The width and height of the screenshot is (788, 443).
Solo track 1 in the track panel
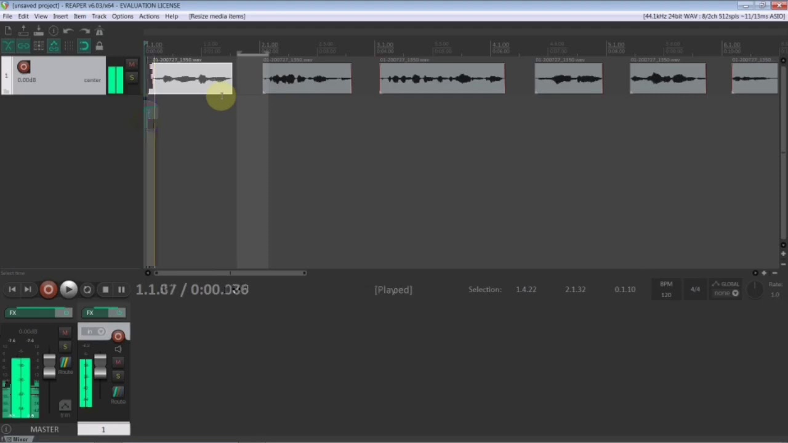131,78
